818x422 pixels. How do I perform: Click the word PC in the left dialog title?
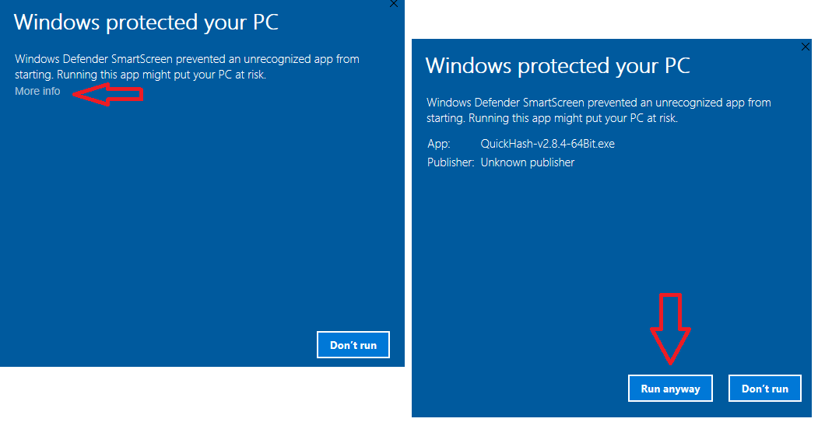[x=263, y=22]
